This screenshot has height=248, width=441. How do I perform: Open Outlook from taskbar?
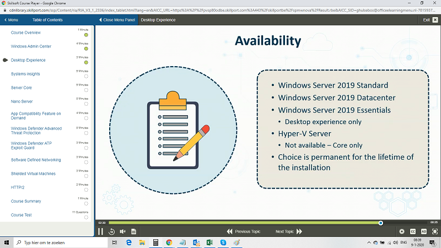coord(196,242)
